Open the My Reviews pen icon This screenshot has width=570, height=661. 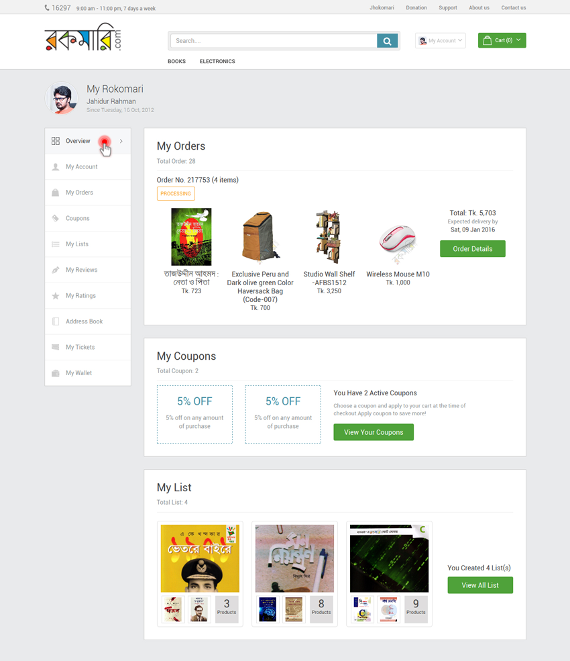coord(55,270)
